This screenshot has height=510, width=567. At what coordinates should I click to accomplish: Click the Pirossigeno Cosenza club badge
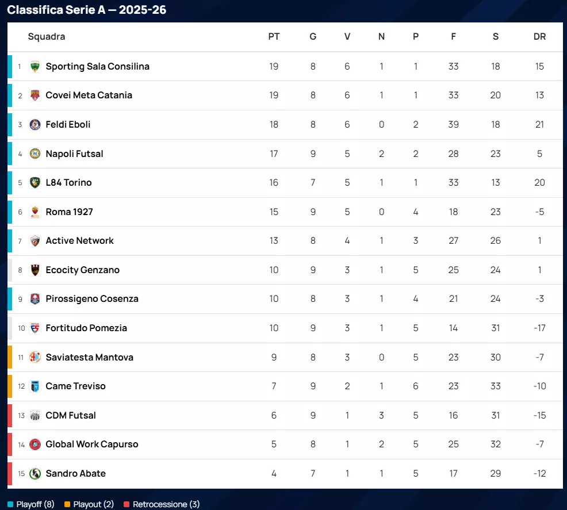35,299
